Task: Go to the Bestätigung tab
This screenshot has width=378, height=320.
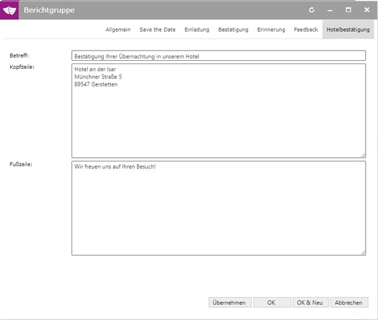Action: [233, 30]
